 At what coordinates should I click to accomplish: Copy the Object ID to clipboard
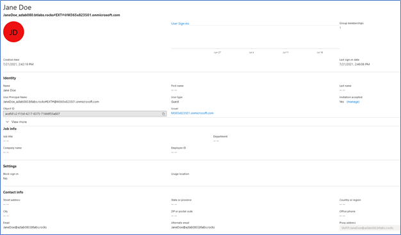164,114
